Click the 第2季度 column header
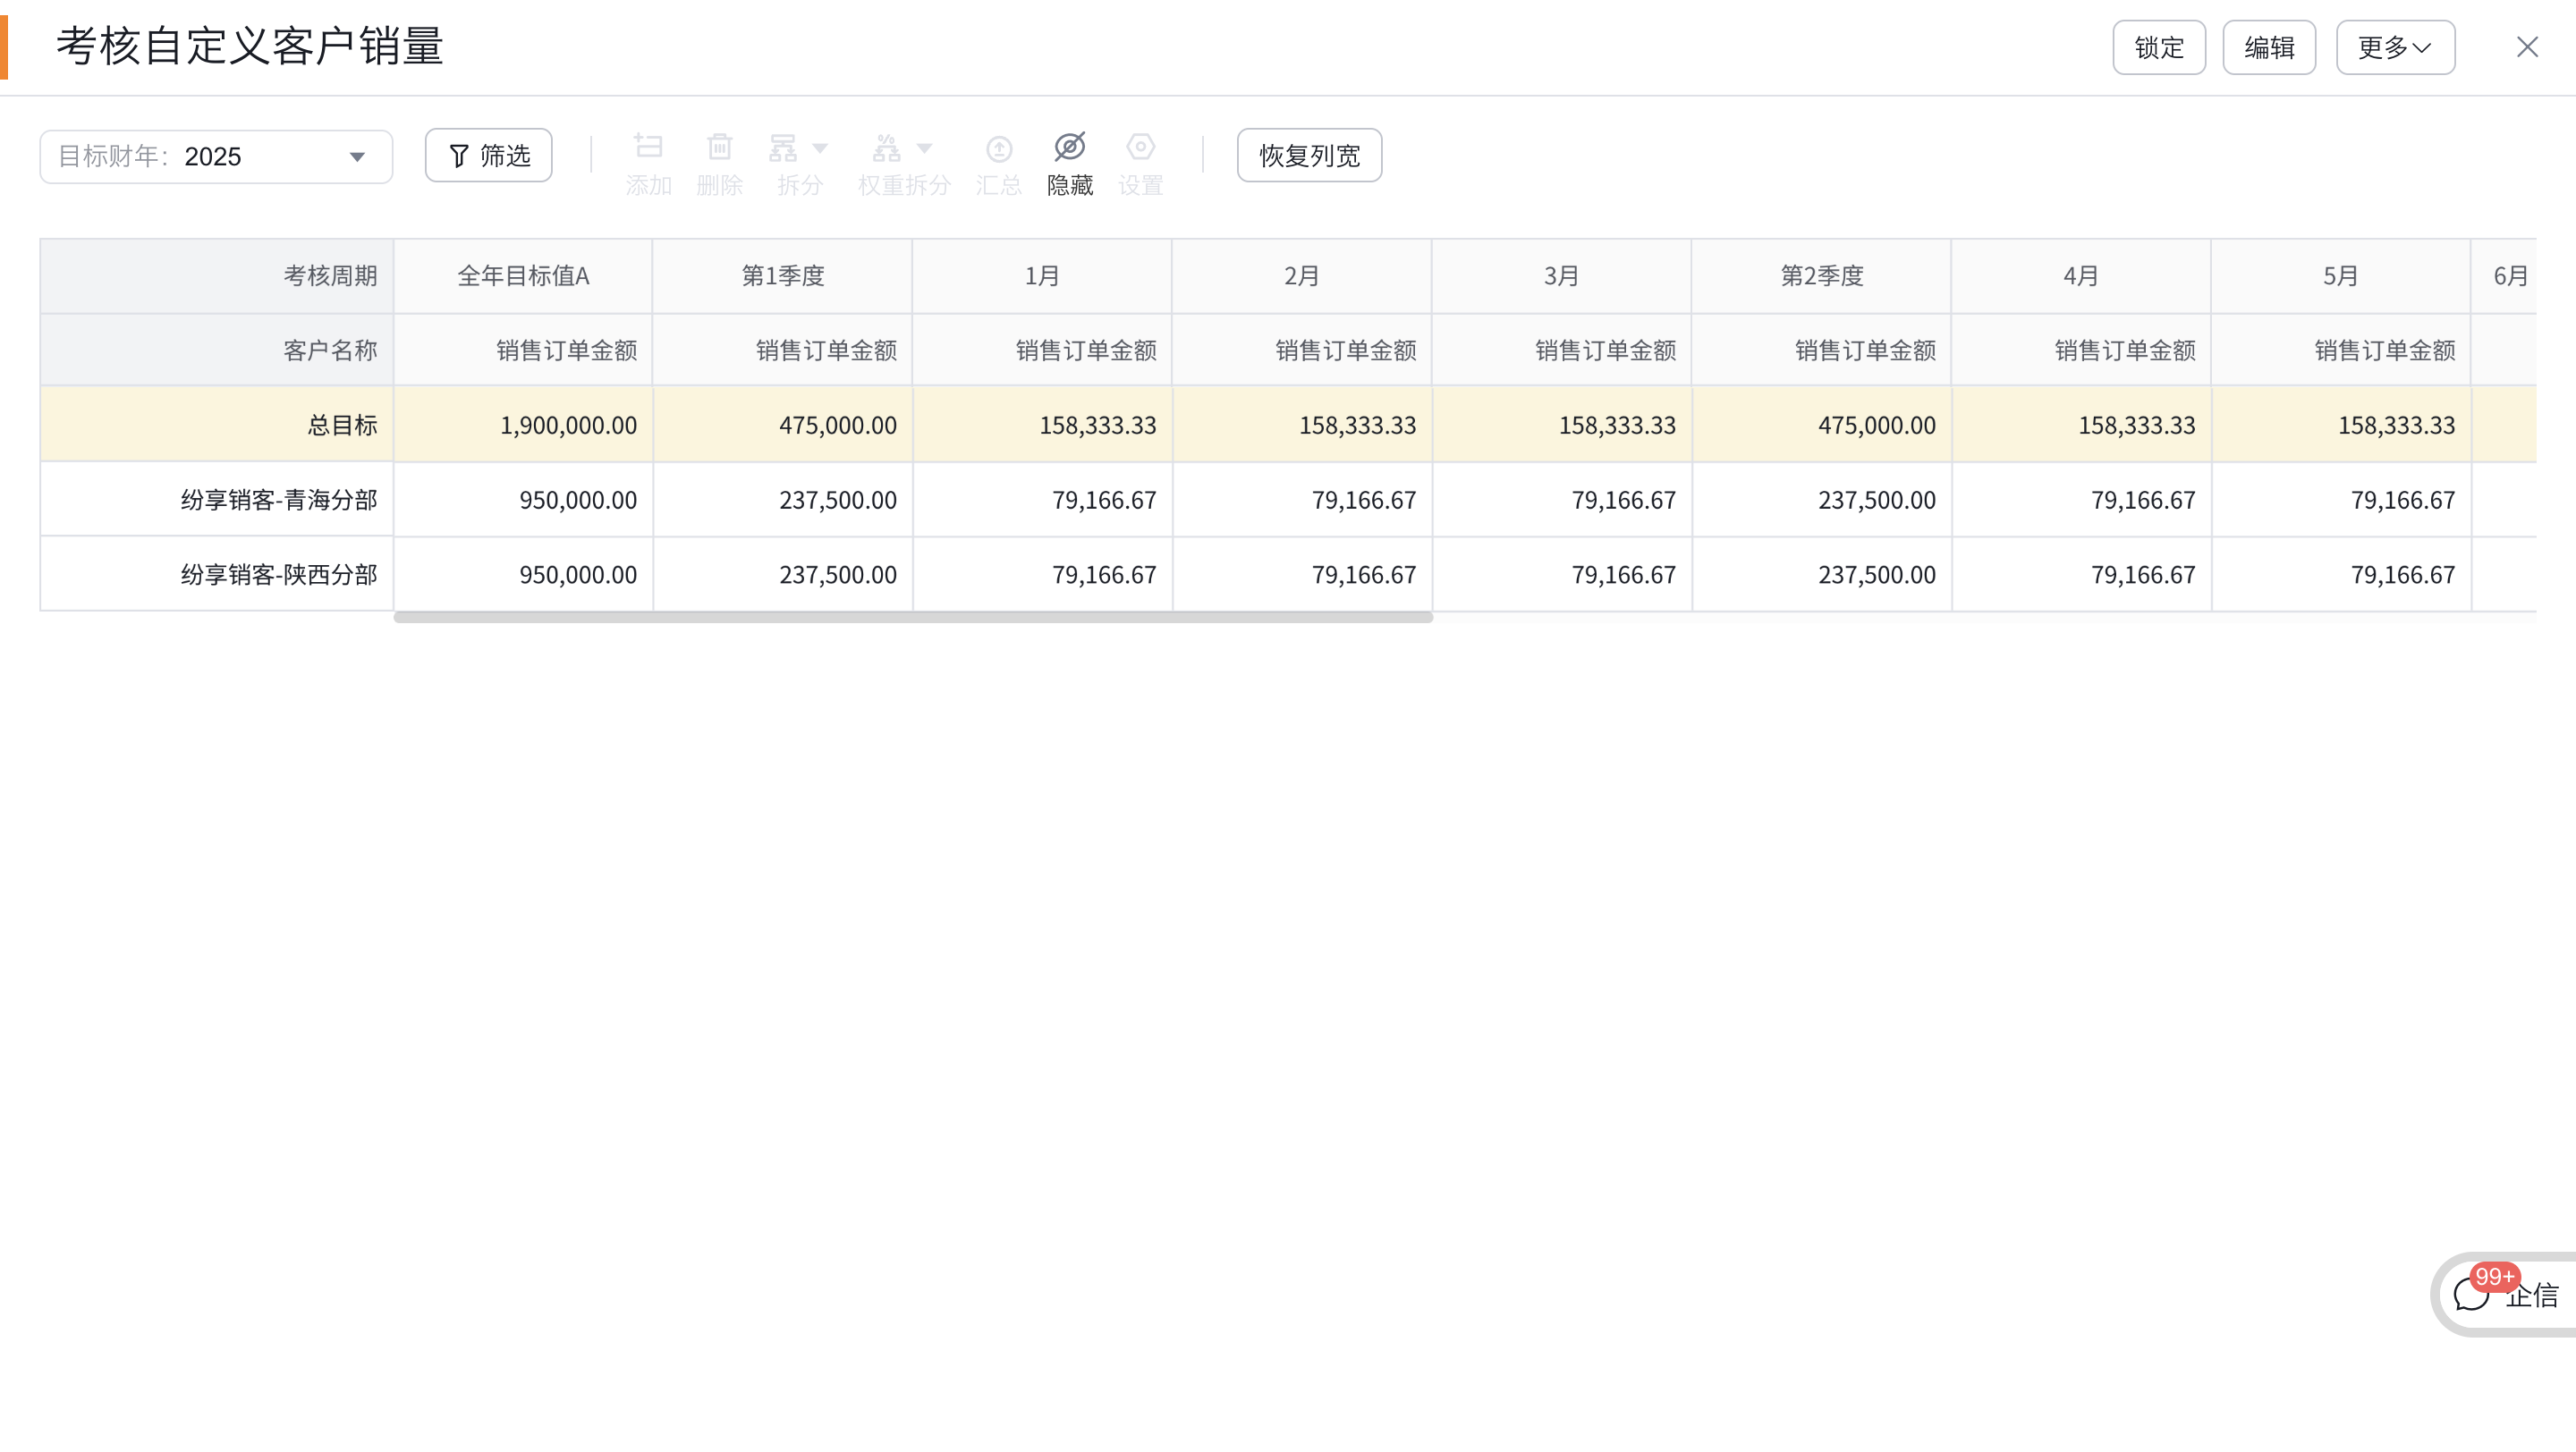2576x1452 pixels. coord(1821,275)
